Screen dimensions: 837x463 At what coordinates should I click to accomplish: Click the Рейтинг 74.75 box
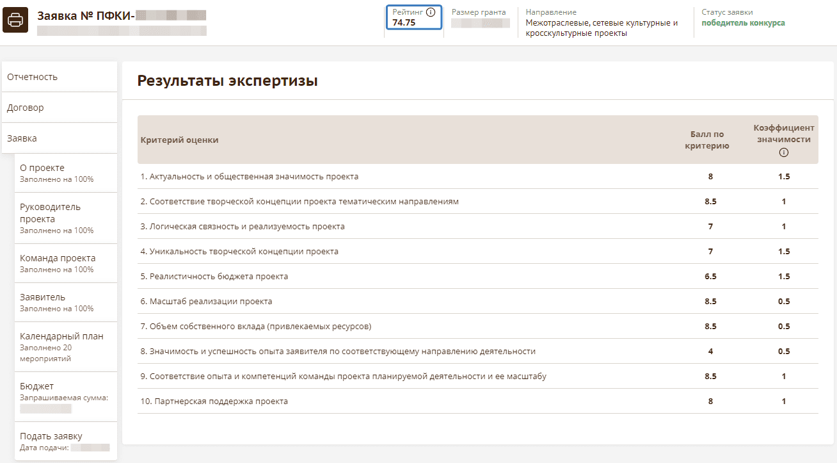click(x=413, y=18)
